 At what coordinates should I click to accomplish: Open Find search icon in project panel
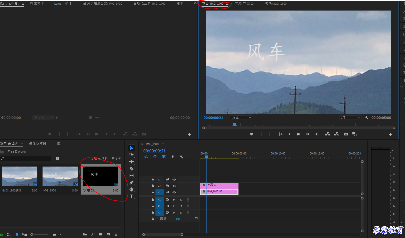93,234
